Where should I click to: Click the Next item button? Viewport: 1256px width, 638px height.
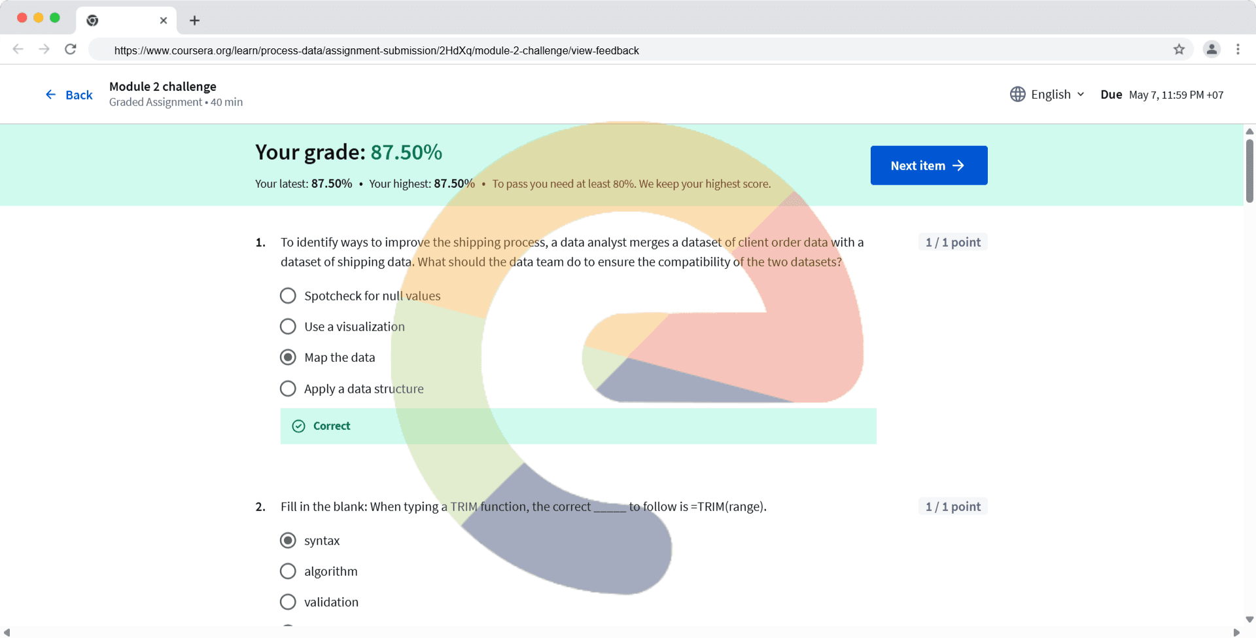928,166
